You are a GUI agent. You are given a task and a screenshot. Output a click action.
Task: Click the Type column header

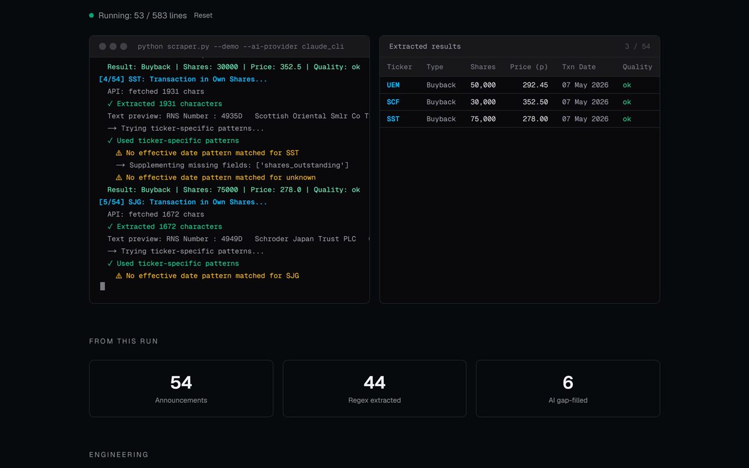coord(435,67)
